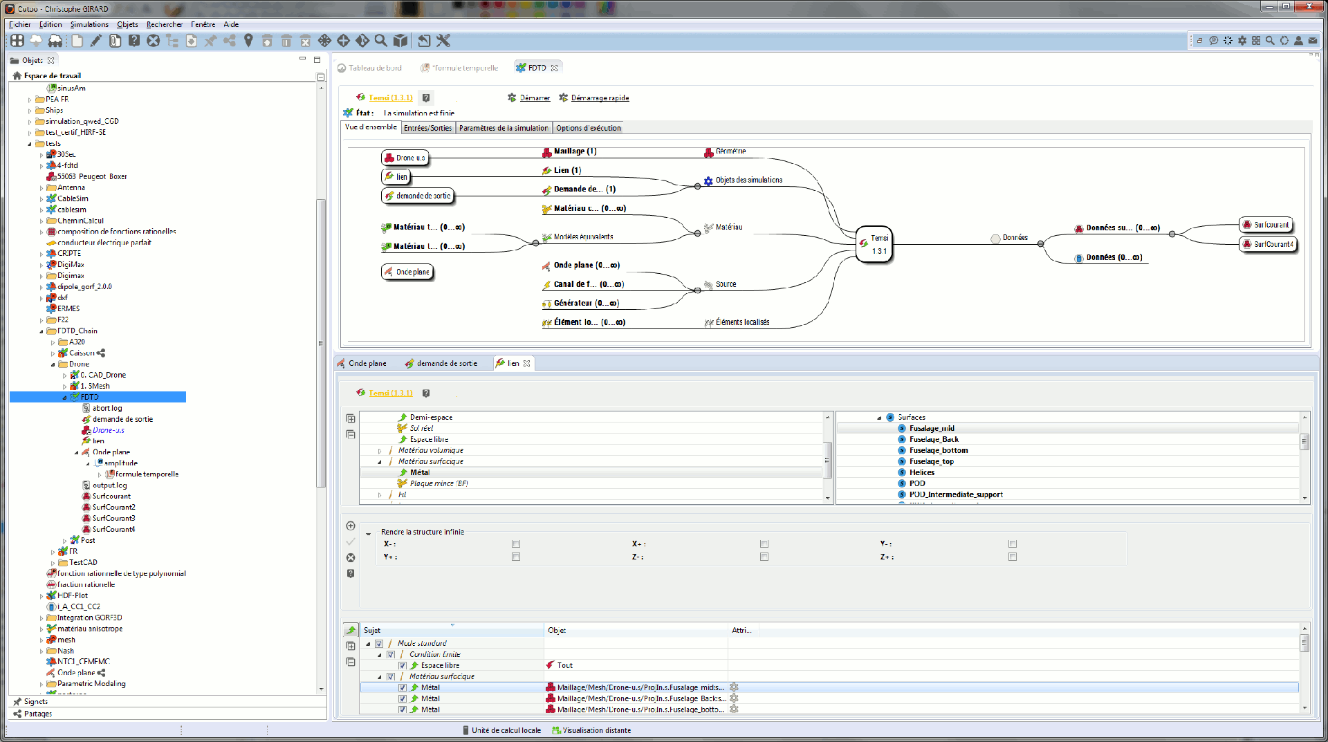Open the chat bubble icon in right toolbar

click(x=1213, y=41)
